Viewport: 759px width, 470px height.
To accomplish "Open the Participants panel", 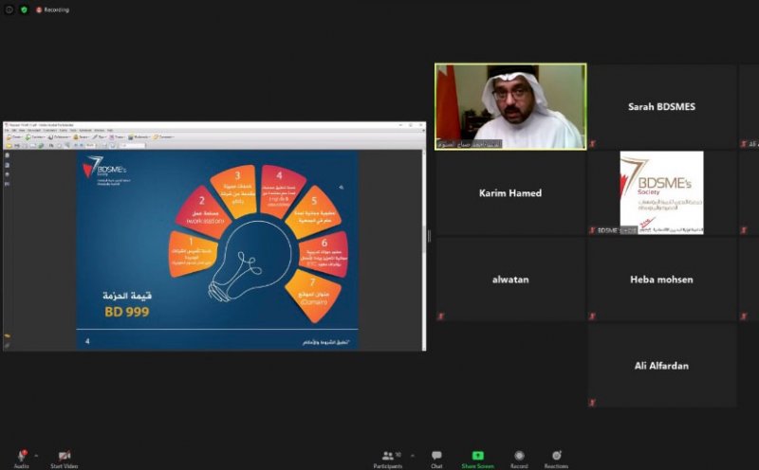I will (388, 459).
